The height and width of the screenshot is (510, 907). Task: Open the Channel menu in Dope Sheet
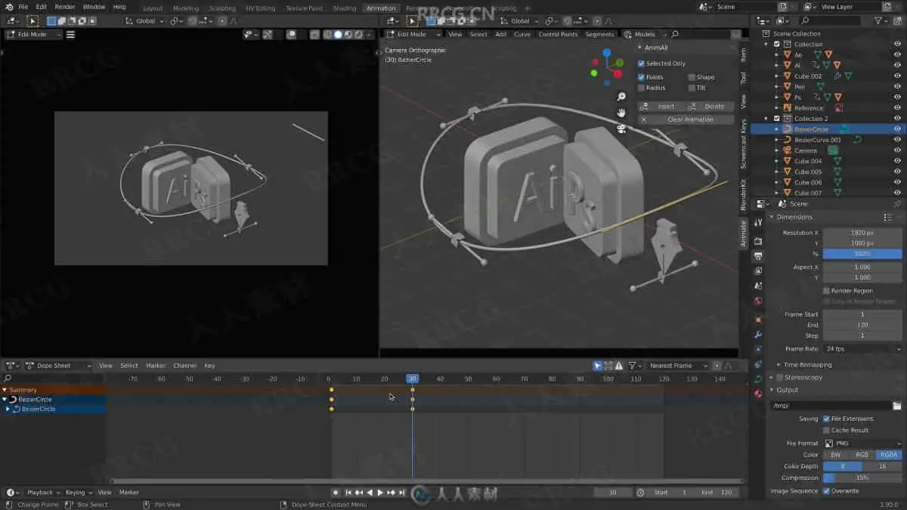point(185,366)
